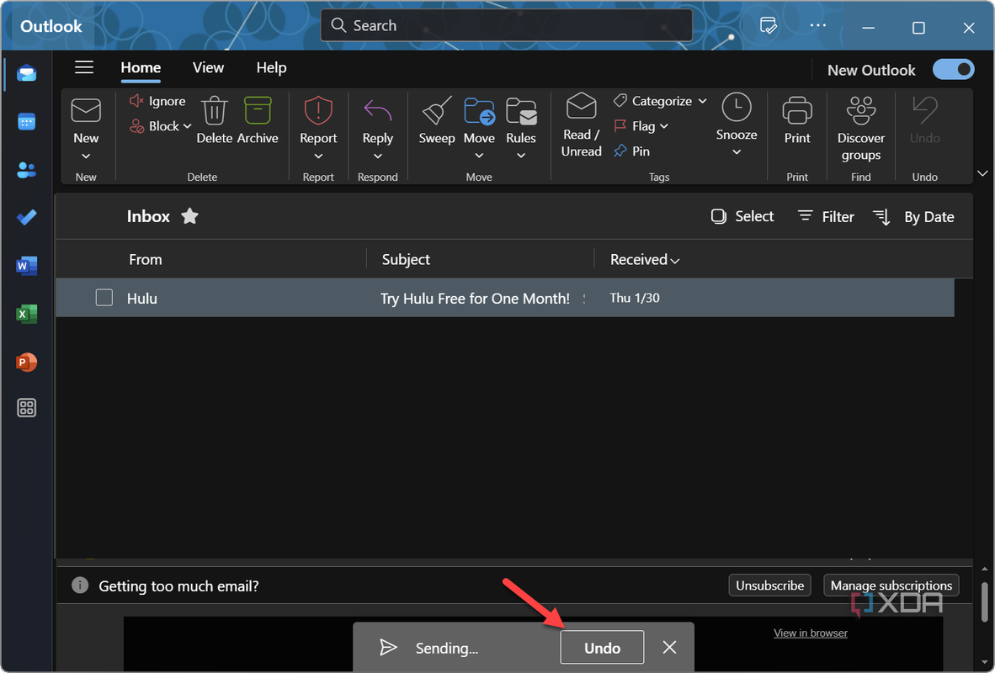Add Inbox to favorites with star
The image size is (995, 673).
pyautogui.click(x=189, y=216)
